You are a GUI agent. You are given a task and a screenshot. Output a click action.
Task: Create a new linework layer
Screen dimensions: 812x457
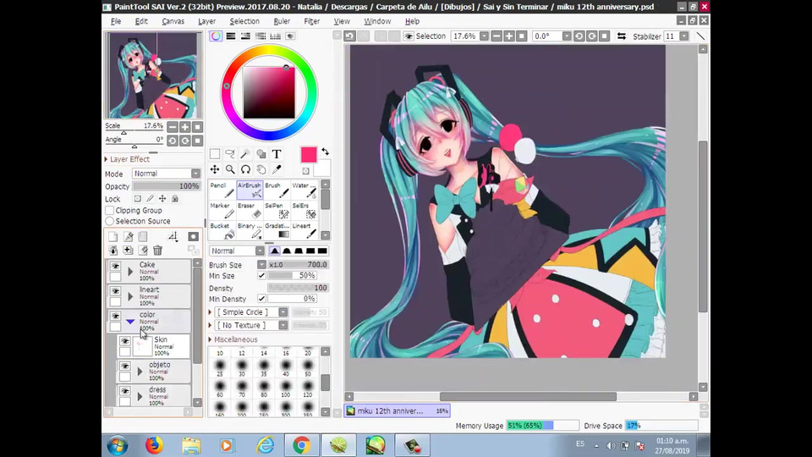coord(128,237)
